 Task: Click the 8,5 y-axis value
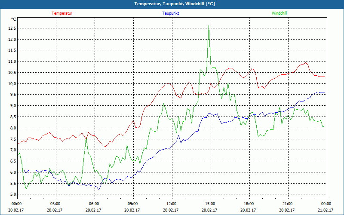pyautogui.click(x=13, y=117)
